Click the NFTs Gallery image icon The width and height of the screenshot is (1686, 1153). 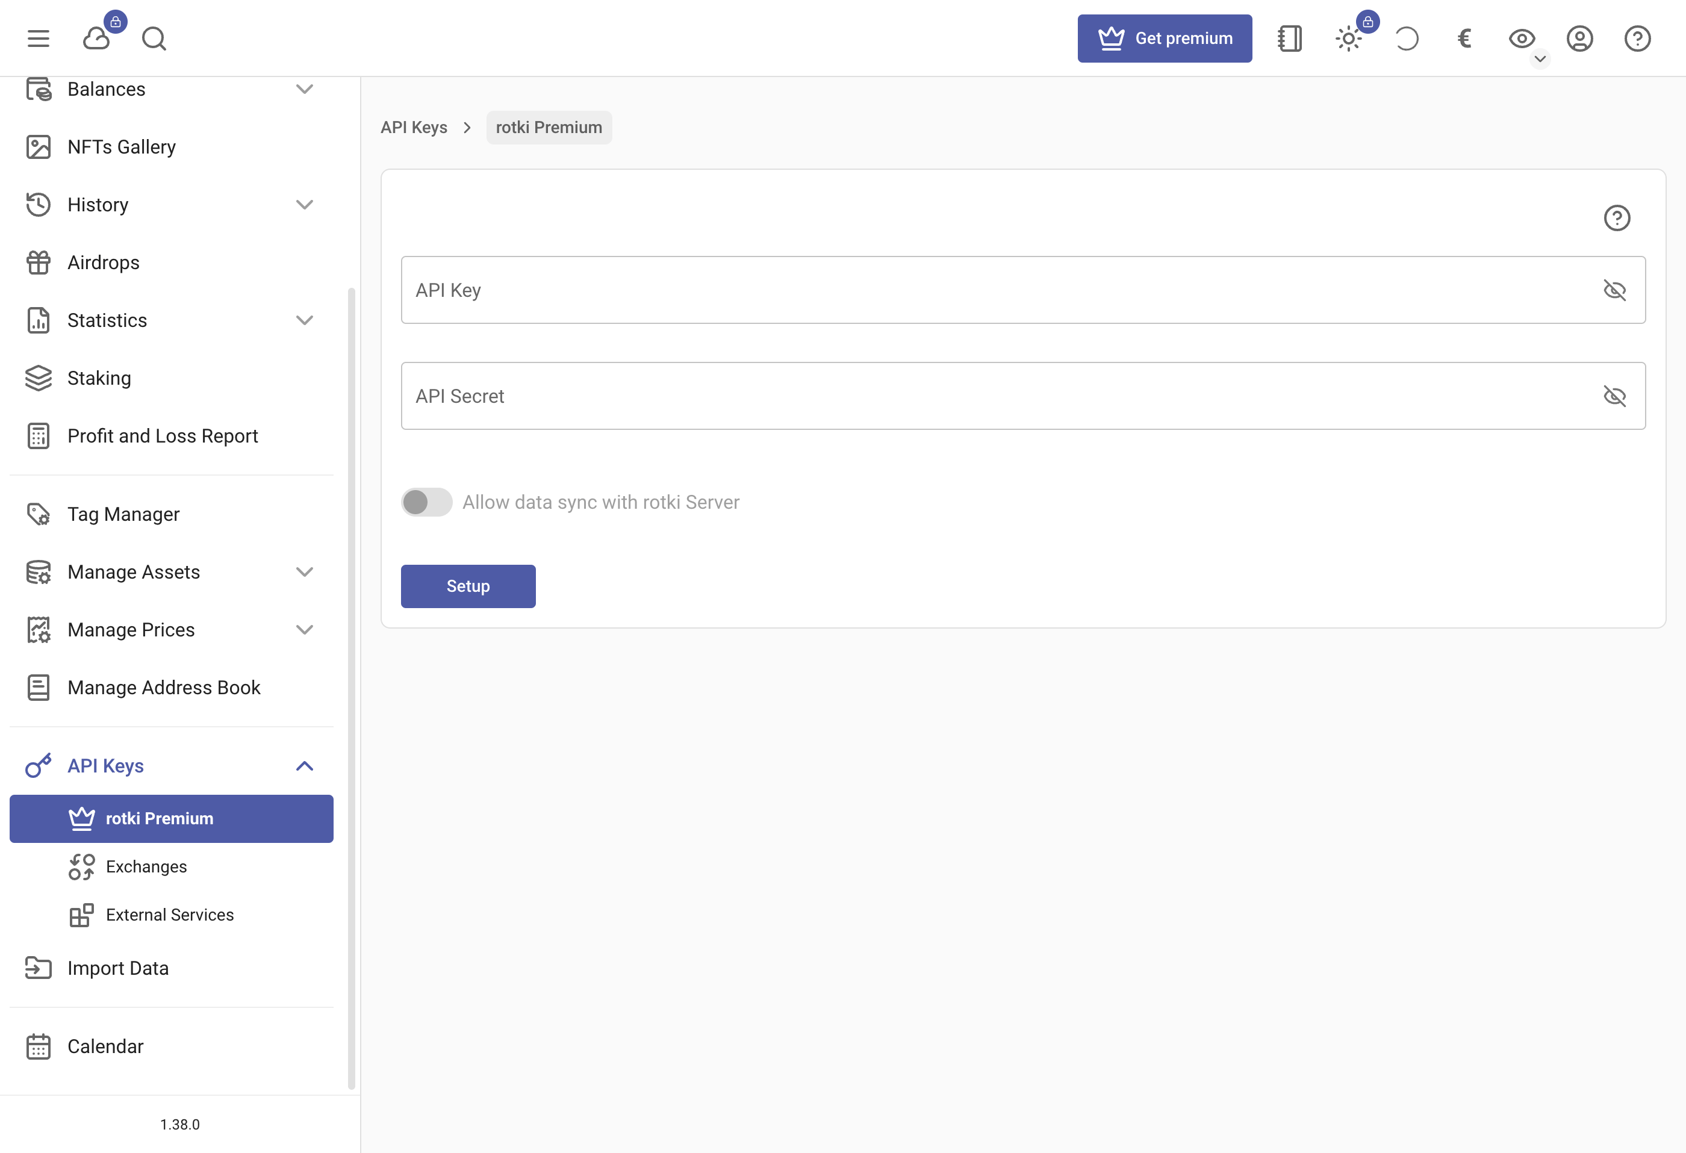coord(39,148)
